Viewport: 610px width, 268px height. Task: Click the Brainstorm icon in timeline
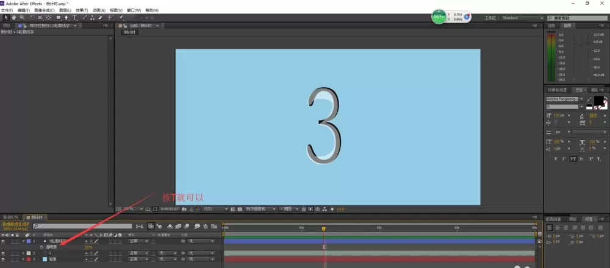(x=197, y=226)
